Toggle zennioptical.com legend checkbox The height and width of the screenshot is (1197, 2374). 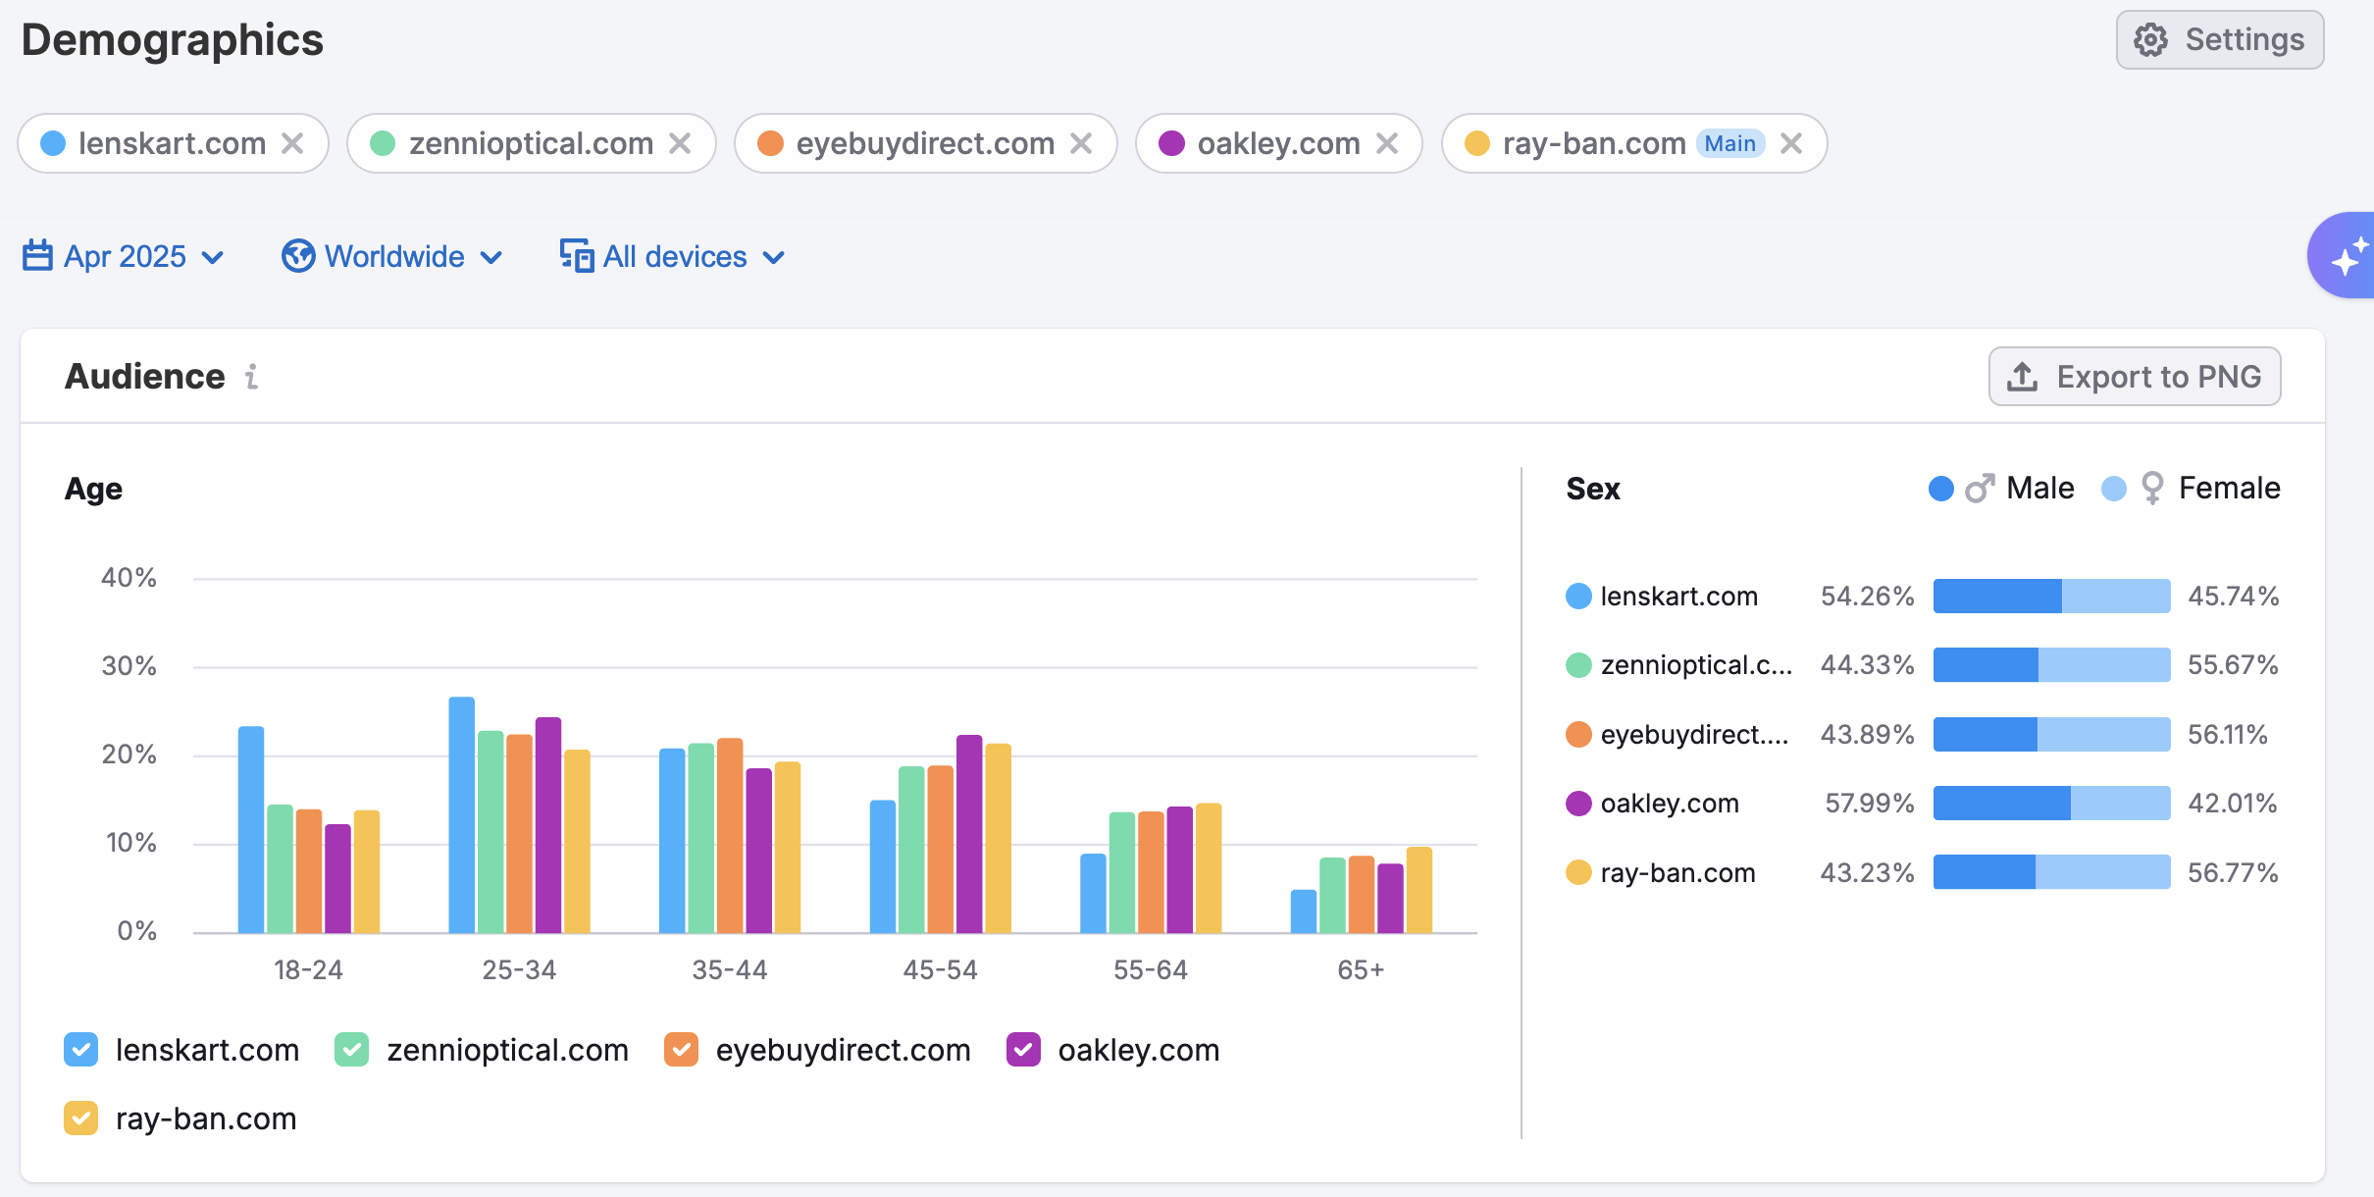[351, 1050]
